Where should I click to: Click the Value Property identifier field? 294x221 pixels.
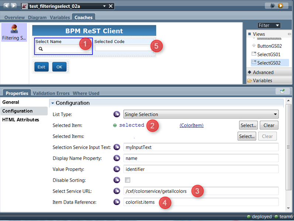(x=201, y=169)
